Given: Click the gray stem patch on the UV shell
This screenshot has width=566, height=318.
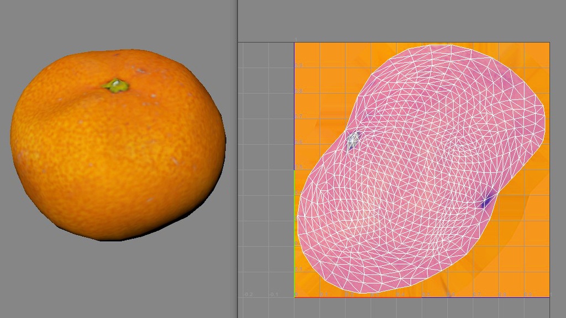Looking at the screenshot, I should [x=353, y=140].
